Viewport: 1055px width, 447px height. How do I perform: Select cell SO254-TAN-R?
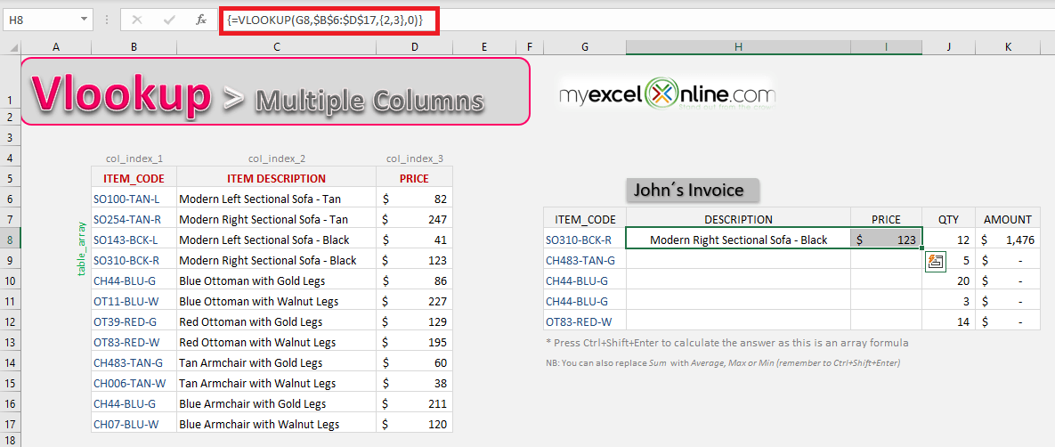tap(134, 219)
